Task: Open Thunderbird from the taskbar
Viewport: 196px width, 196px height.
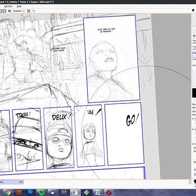Action: [x=53, y=193]
